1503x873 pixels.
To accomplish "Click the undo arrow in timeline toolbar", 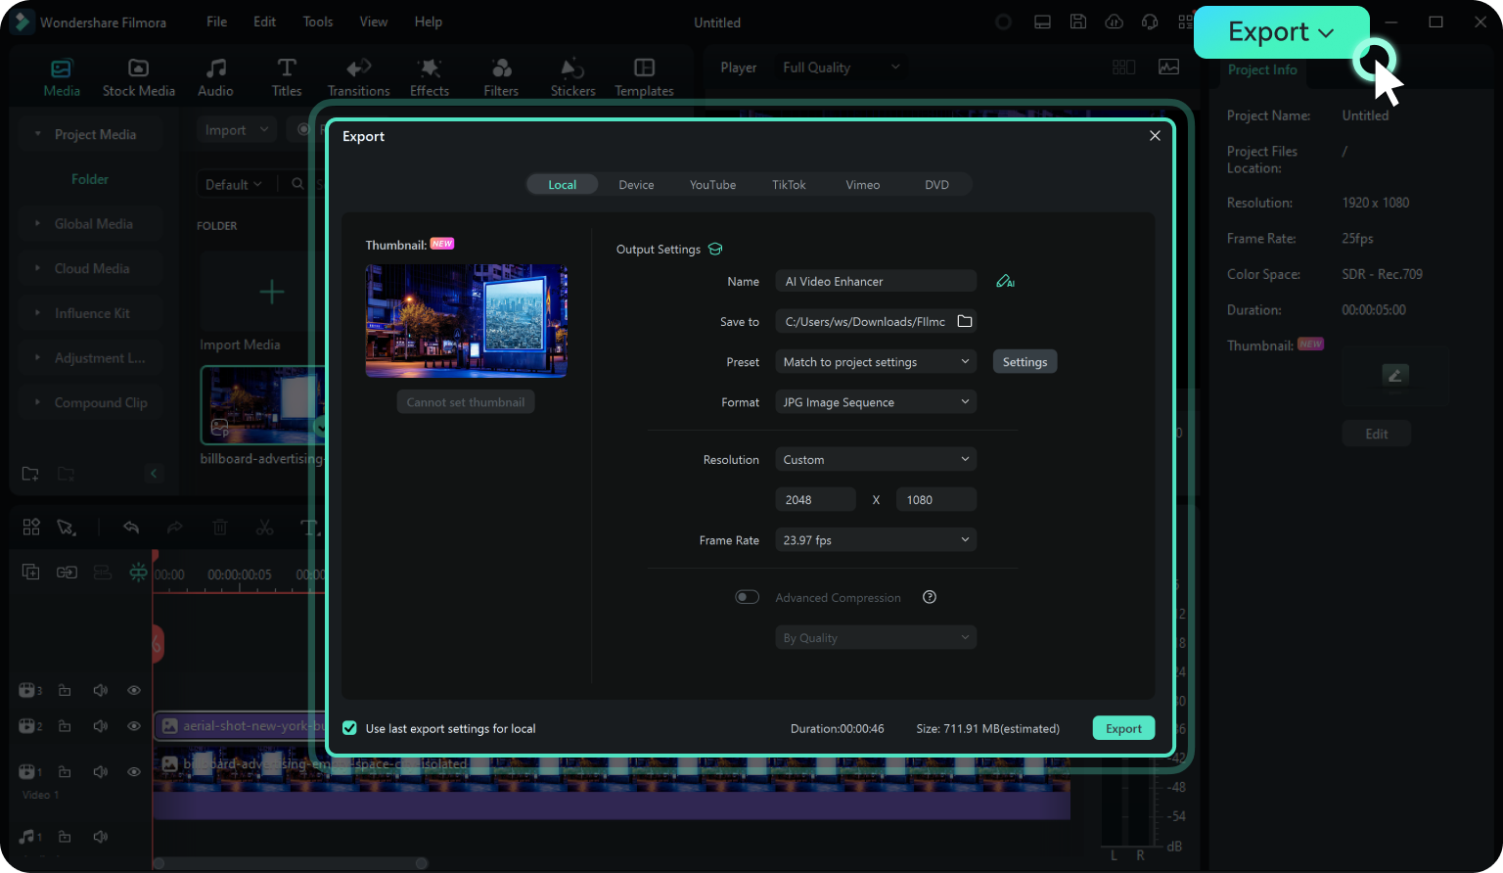I will tap(131, 528).
